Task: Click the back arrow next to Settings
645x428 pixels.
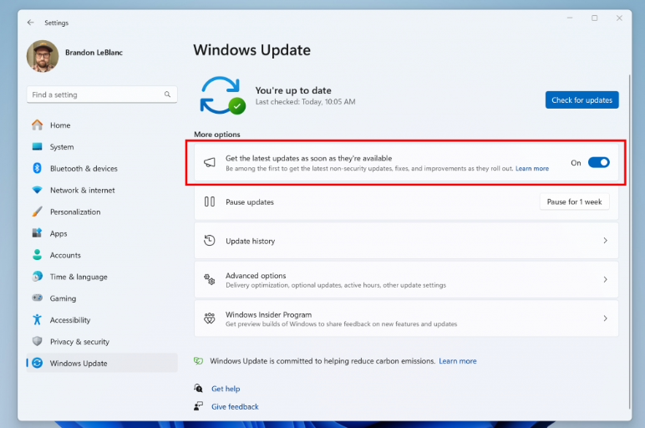Action: pos(30,23)
